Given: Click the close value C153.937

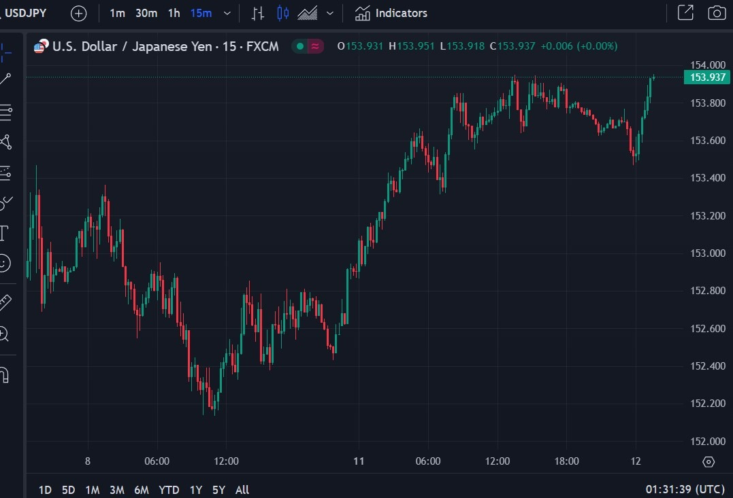Looking at the screenshot, I should (512, 46).
